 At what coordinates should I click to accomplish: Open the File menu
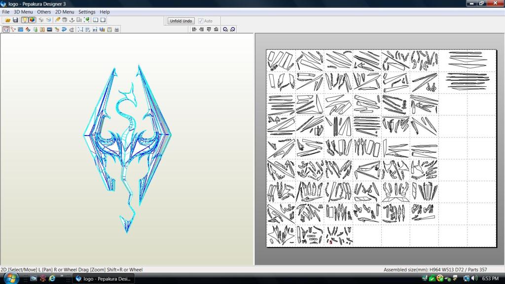point(6,12)
